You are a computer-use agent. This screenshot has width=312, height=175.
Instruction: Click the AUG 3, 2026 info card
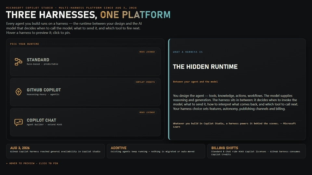(x=55, y=151)
